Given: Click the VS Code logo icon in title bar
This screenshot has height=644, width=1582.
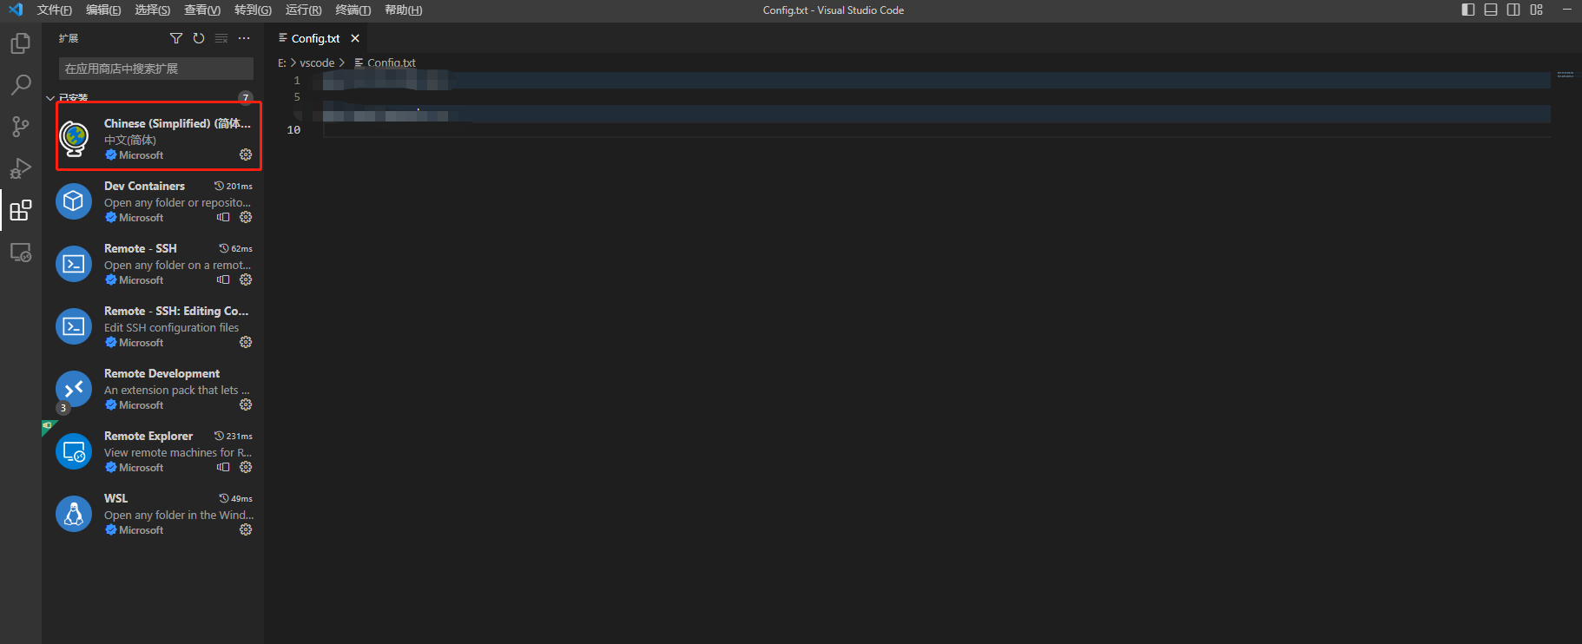Looking at the screenshot, I should pos(16,10).
